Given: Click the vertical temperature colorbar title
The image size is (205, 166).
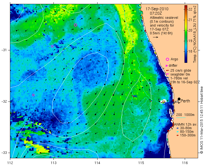Looking at the screenshot, I should click(x=195, y=34).
